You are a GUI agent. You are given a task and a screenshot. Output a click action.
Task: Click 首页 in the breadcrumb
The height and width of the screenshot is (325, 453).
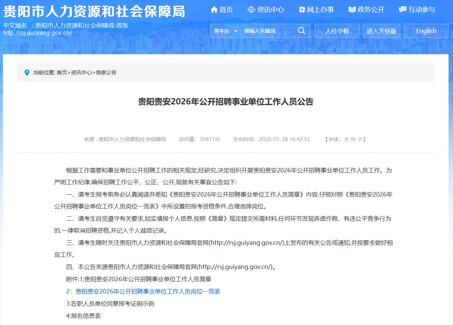pos(62,73)
